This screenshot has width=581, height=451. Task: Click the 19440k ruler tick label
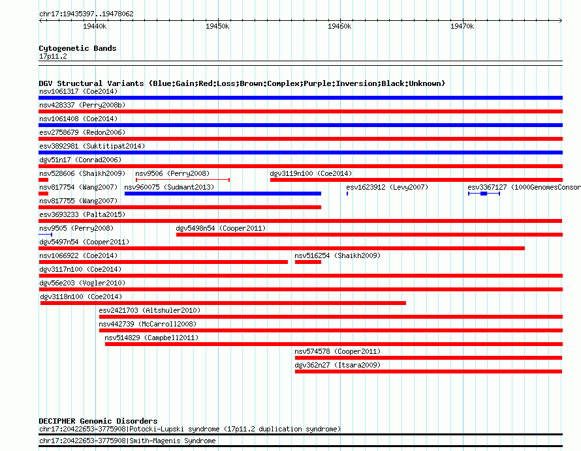click(95, 26)
